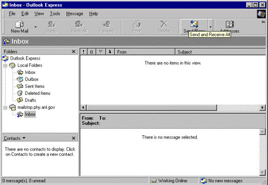Image resolution: width=268 pixels, height=185 pixels.
Task: Click the Sent Items folder icon
Action: coord(20,86)
